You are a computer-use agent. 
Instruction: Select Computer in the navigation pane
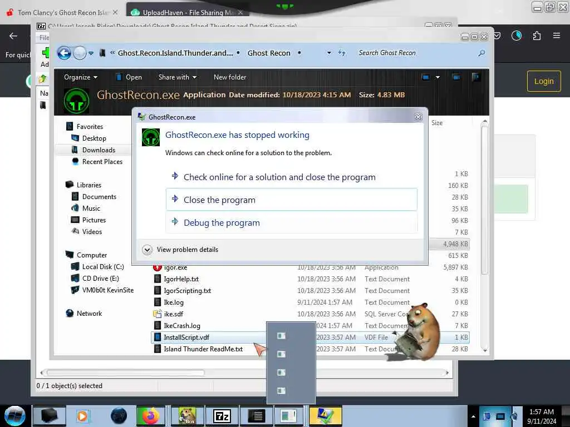91,255
